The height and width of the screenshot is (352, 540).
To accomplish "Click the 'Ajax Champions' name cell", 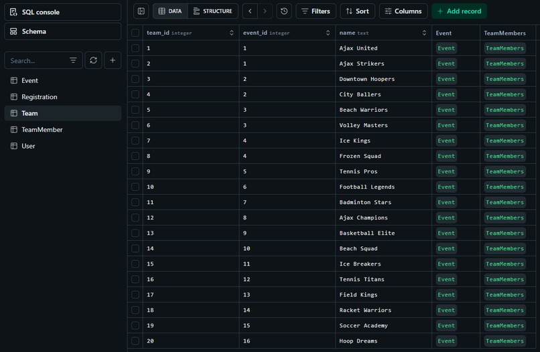I will pyautogui.click(x=384, y=217).
